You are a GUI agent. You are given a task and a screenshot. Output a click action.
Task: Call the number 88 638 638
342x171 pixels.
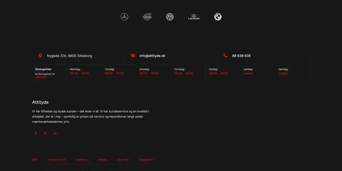point(241,56)
